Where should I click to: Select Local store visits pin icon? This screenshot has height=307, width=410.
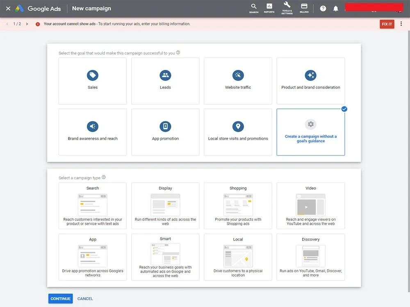click(238, 126)
